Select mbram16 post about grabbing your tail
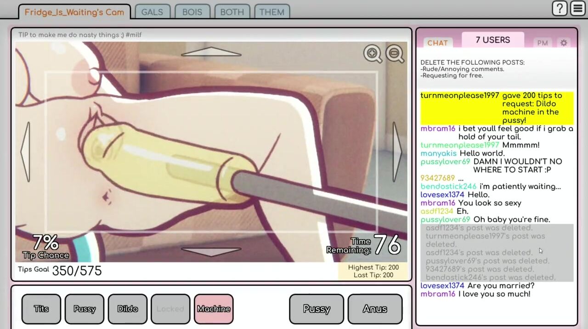Screen dimensions: 588x329 (497, 133)
